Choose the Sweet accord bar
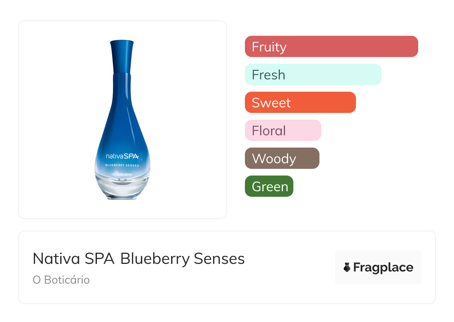454x322 pixels. click(300, 102)
